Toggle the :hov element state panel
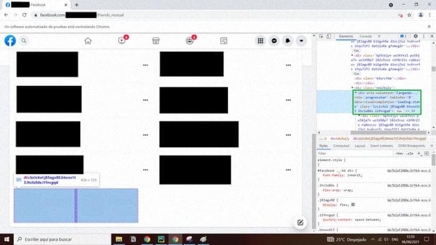Screen dimensions: 436x245 tap(399, 154)
